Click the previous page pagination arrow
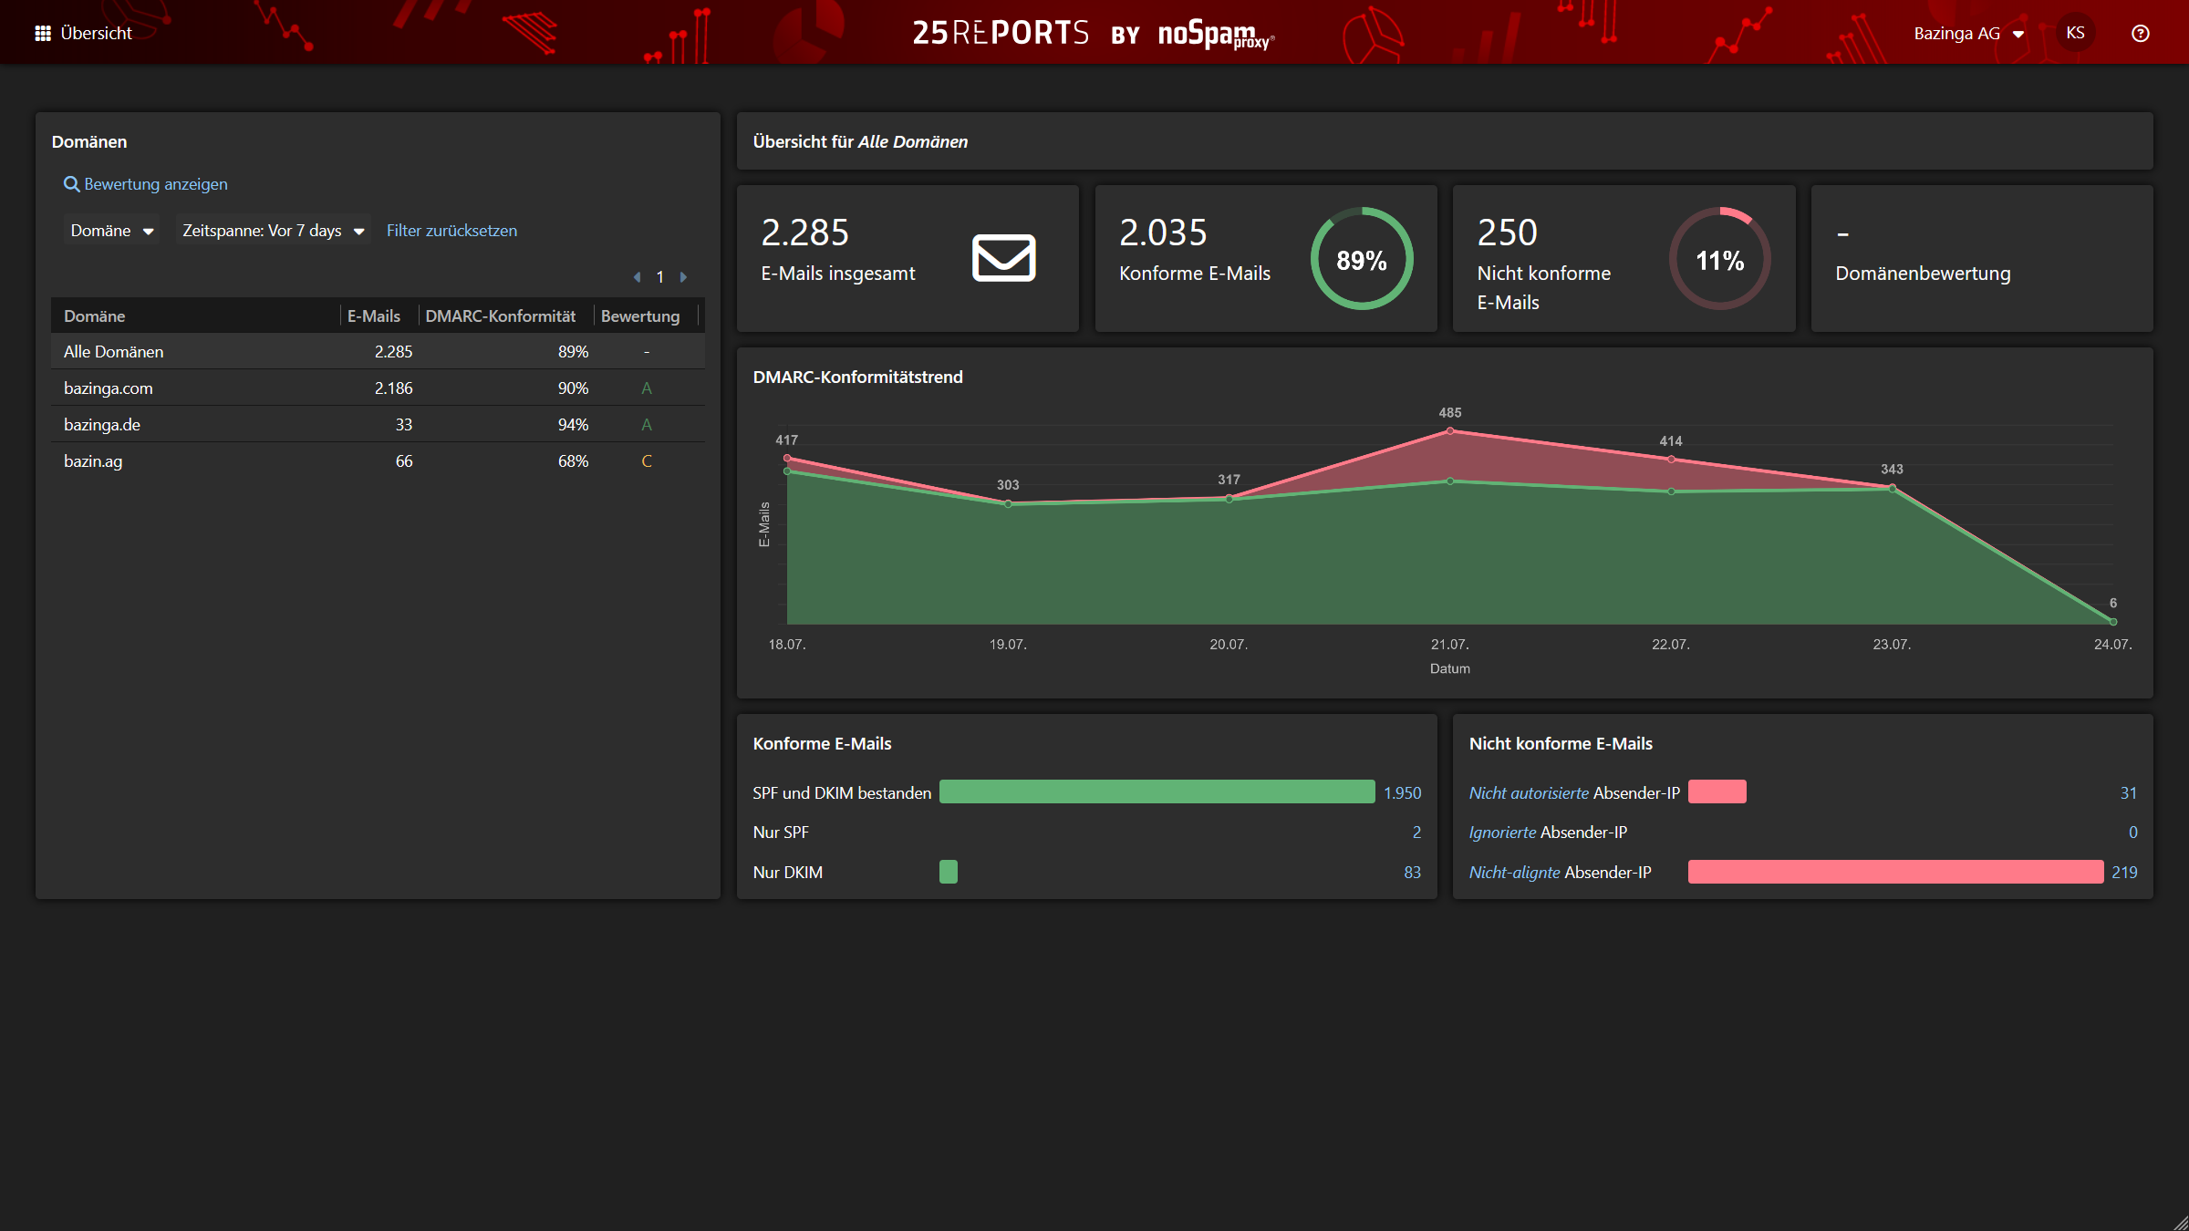 pyautogui.click(x=638, y=276)
